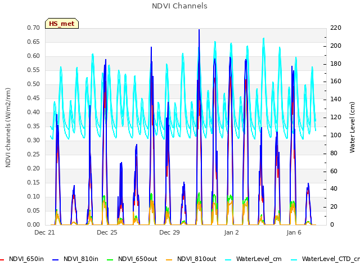Click the orange NDVI_810out legend color marker
The width and height of the screenshot is (360, 270).
coord(169,260)
